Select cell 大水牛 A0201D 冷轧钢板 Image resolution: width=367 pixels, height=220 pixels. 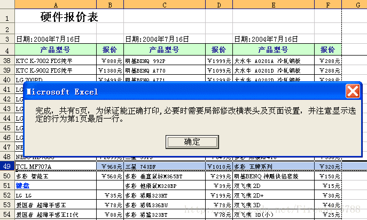point(274,70)
